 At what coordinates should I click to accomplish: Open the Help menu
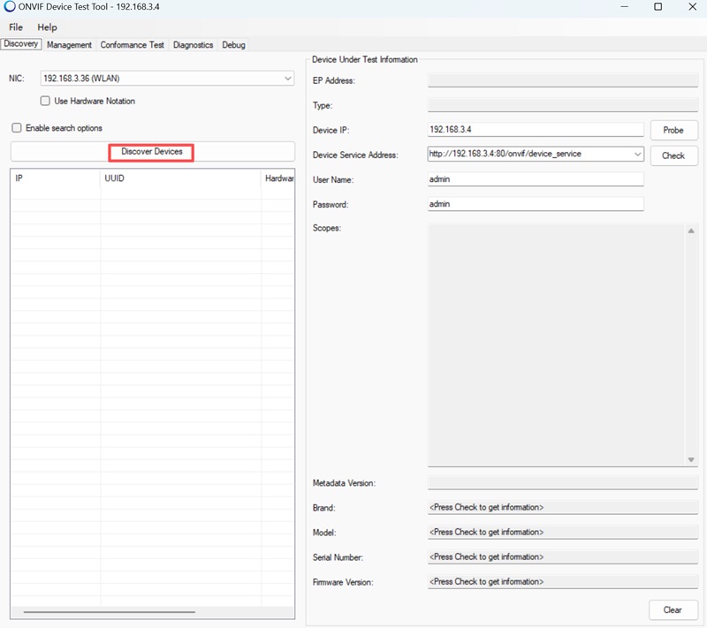(x=47, y=27)
